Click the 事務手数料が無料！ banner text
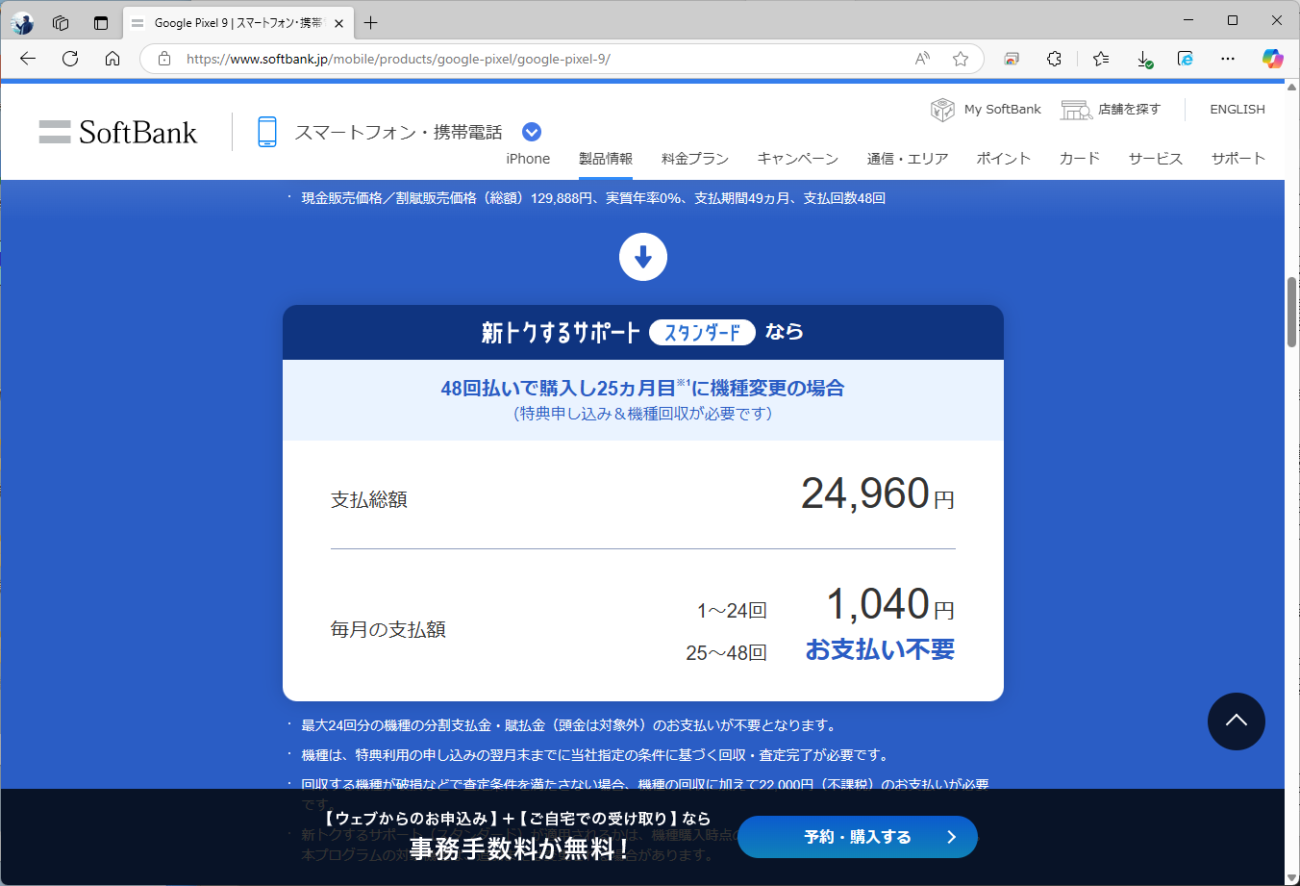Screen dimensions: 1300x886 click(x=520, y=848)
